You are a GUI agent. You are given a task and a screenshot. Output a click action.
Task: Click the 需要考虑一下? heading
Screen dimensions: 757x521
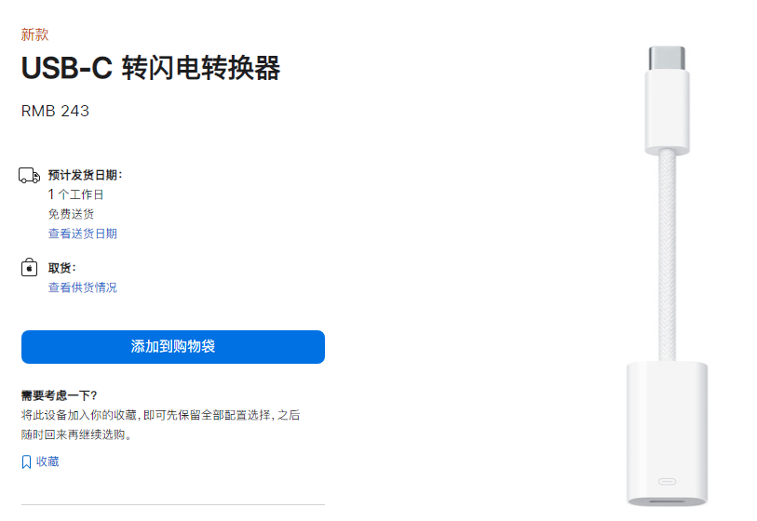tap(60, 395)
